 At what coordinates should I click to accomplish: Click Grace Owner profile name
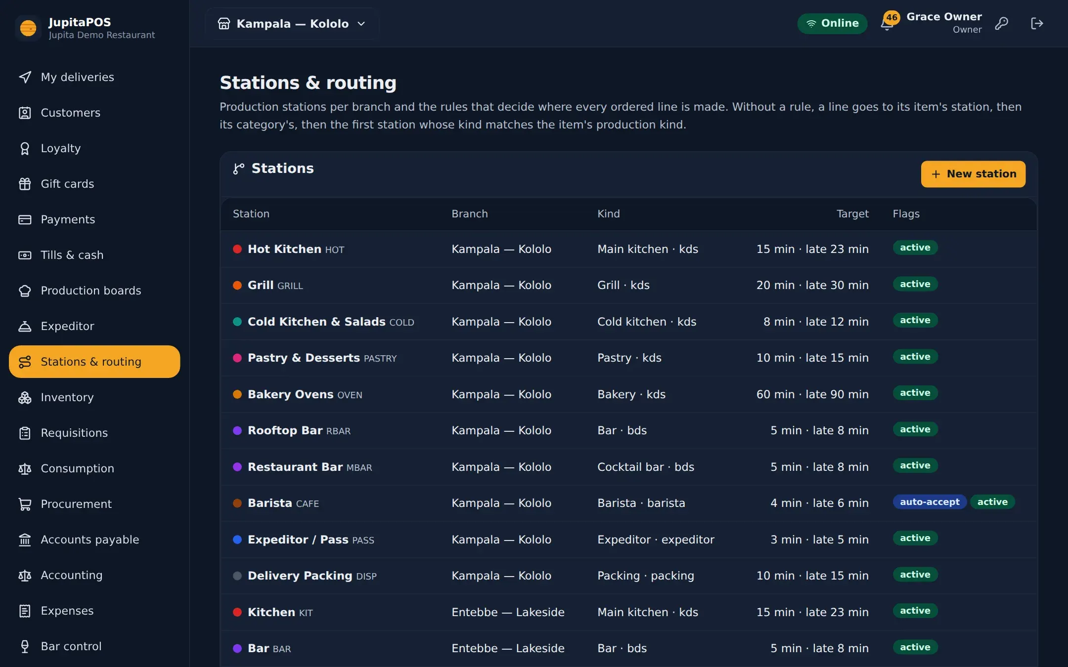click(944, 17)
